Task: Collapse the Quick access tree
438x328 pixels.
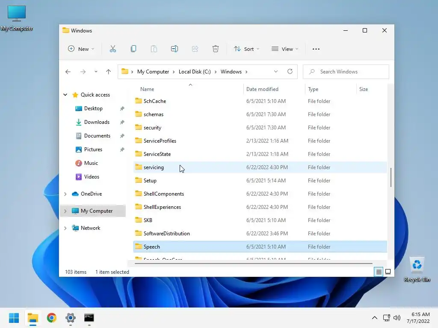Action: [x=65, y=94]
